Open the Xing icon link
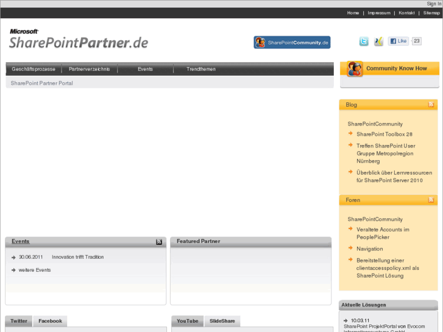The width and height of the screenshot is (443, 332). [378, 41]
